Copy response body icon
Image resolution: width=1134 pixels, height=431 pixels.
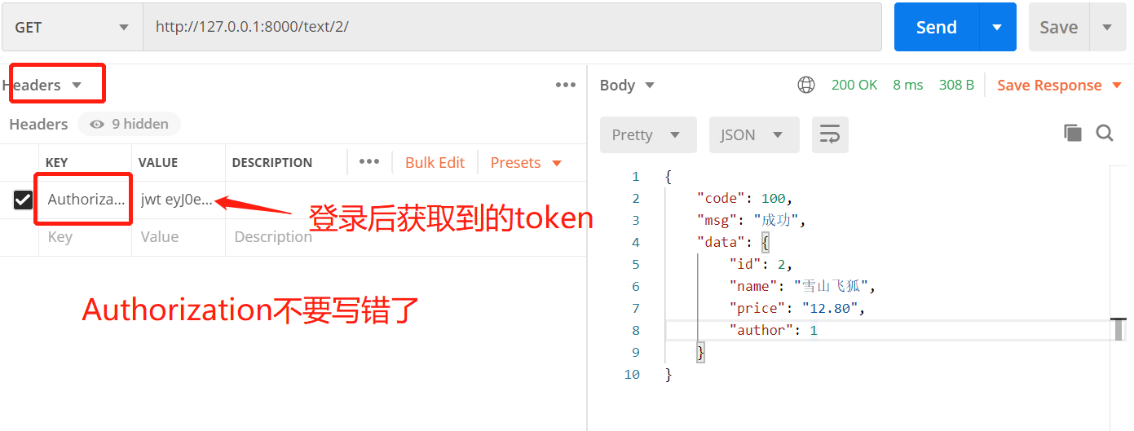point(1073,133)
